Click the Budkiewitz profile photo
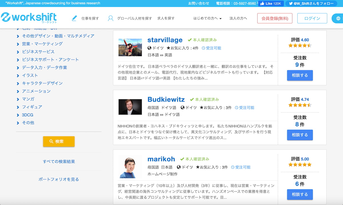Screen dimensions: 343x205 coord(130,107)
